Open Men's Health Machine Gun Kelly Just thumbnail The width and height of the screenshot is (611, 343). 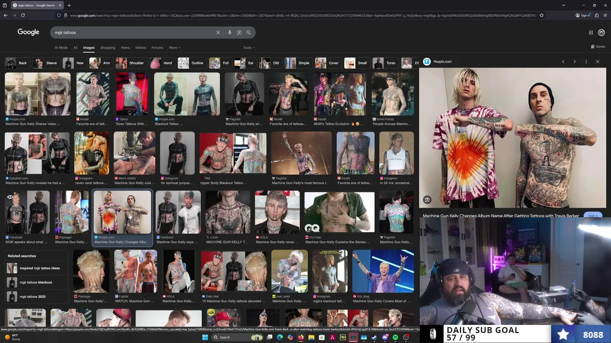[x=134, y=153]
